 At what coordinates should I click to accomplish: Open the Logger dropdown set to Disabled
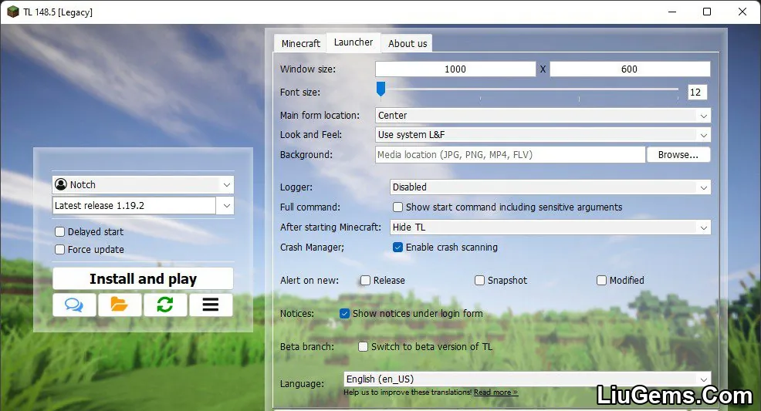(x=550, y=187)
